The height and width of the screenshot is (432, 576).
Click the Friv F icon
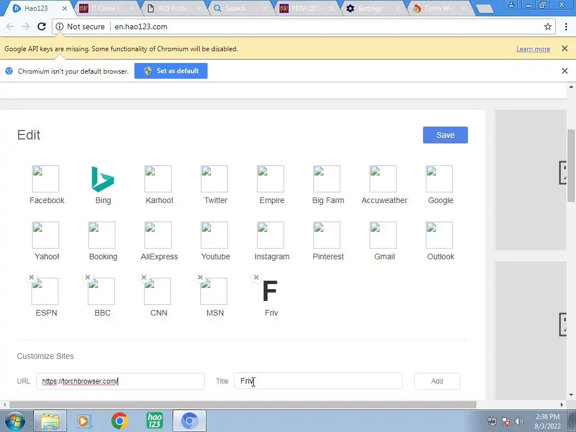[x=270, y=291]
